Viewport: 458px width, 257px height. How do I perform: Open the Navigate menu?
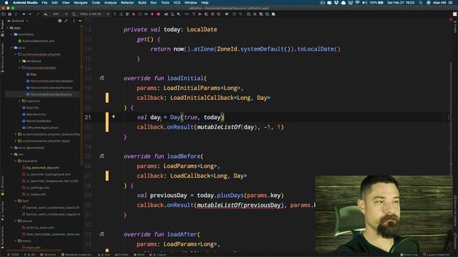(80, 3)
